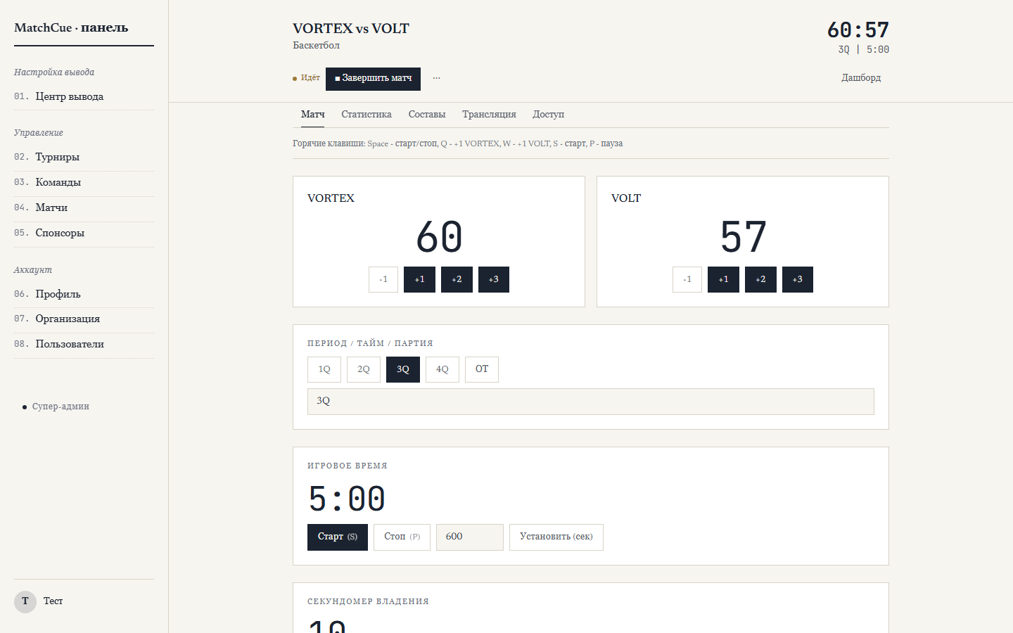Go to Турниры section
Screen dimensions: 1013x633
tap(84, 157)
